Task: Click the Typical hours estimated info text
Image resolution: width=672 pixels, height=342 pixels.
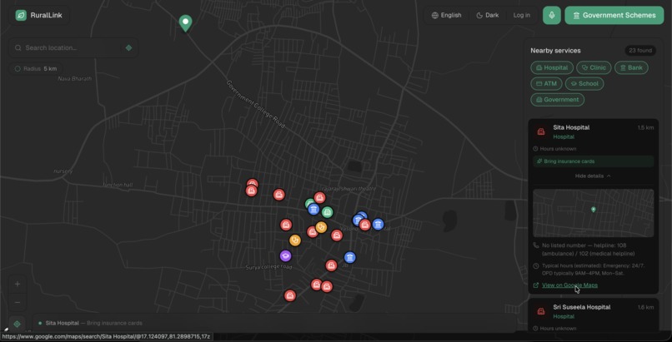Action: [593, 270]
